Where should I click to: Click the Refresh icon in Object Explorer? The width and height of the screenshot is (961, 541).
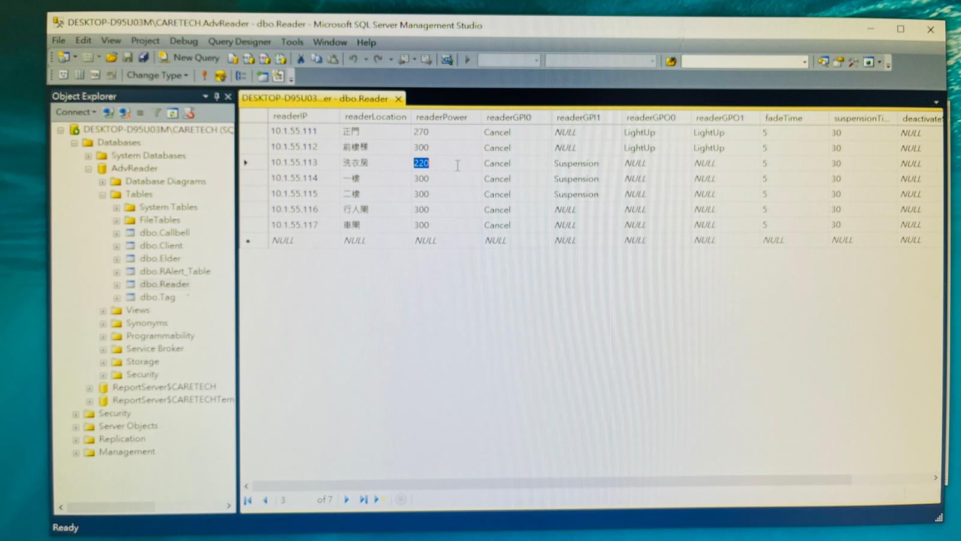[172, 113]
